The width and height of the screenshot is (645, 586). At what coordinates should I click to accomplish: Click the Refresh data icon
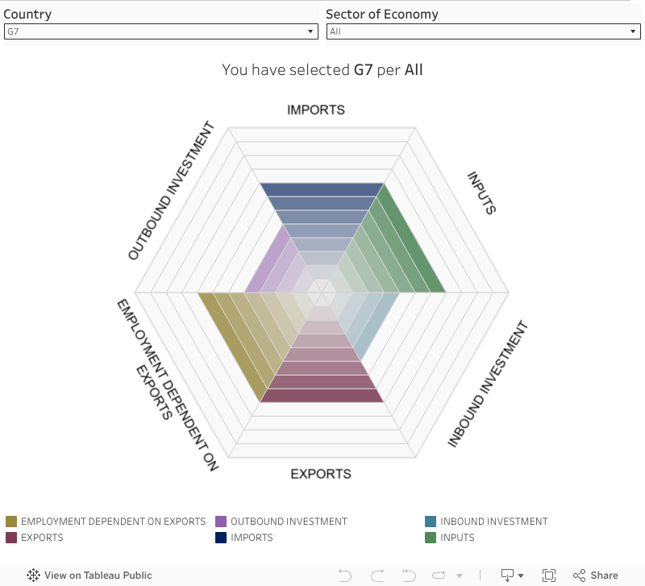click(x=439, y=576)
